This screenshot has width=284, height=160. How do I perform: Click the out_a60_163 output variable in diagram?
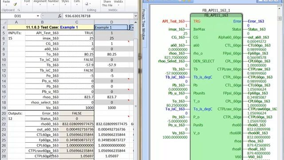point(258,37)
